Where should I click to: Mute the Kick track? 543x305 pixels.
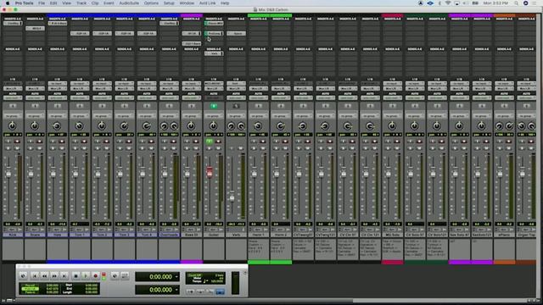(17, 148)
